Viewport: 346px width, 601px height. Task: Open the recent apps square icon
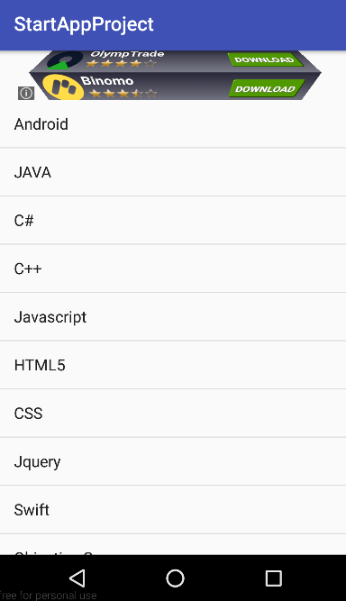274,578
